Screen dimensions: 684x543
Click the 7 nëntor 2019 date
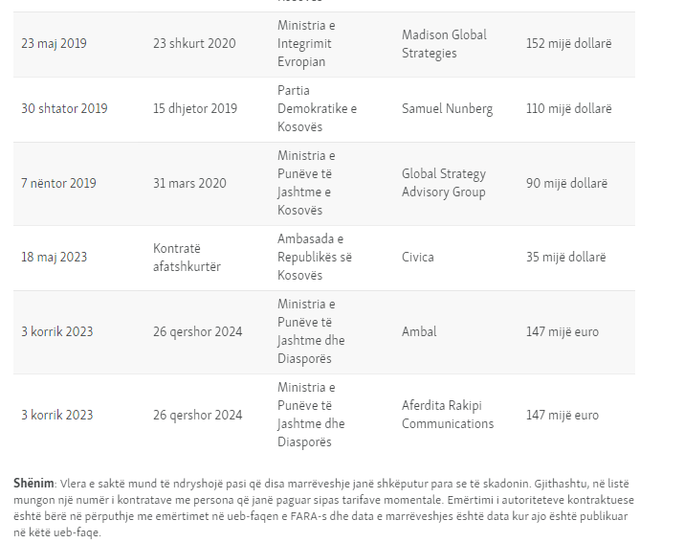click(x=58, y=183)
